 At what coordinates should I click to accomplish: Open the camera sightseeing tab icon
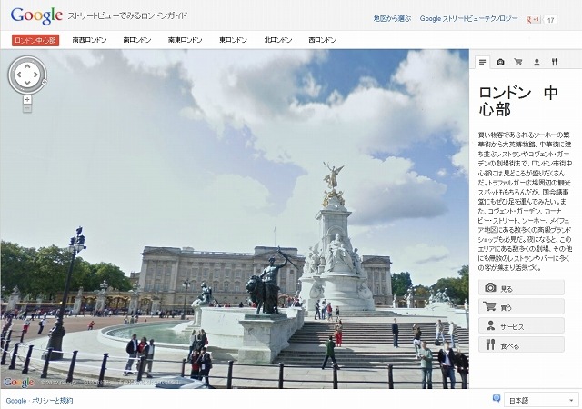coord(500,62)
